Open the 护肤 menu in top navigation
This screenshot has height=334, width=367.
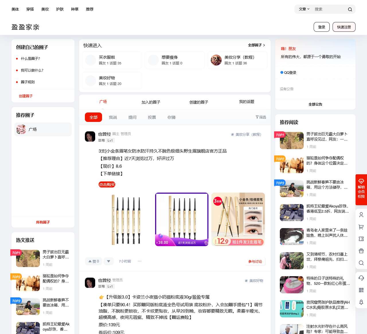click(60, 9)
